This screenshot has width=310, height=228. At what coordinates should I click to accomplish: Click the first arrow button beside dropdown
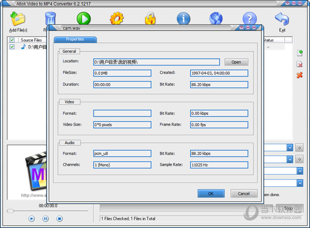pyautogui.click(x=299, y=148)
